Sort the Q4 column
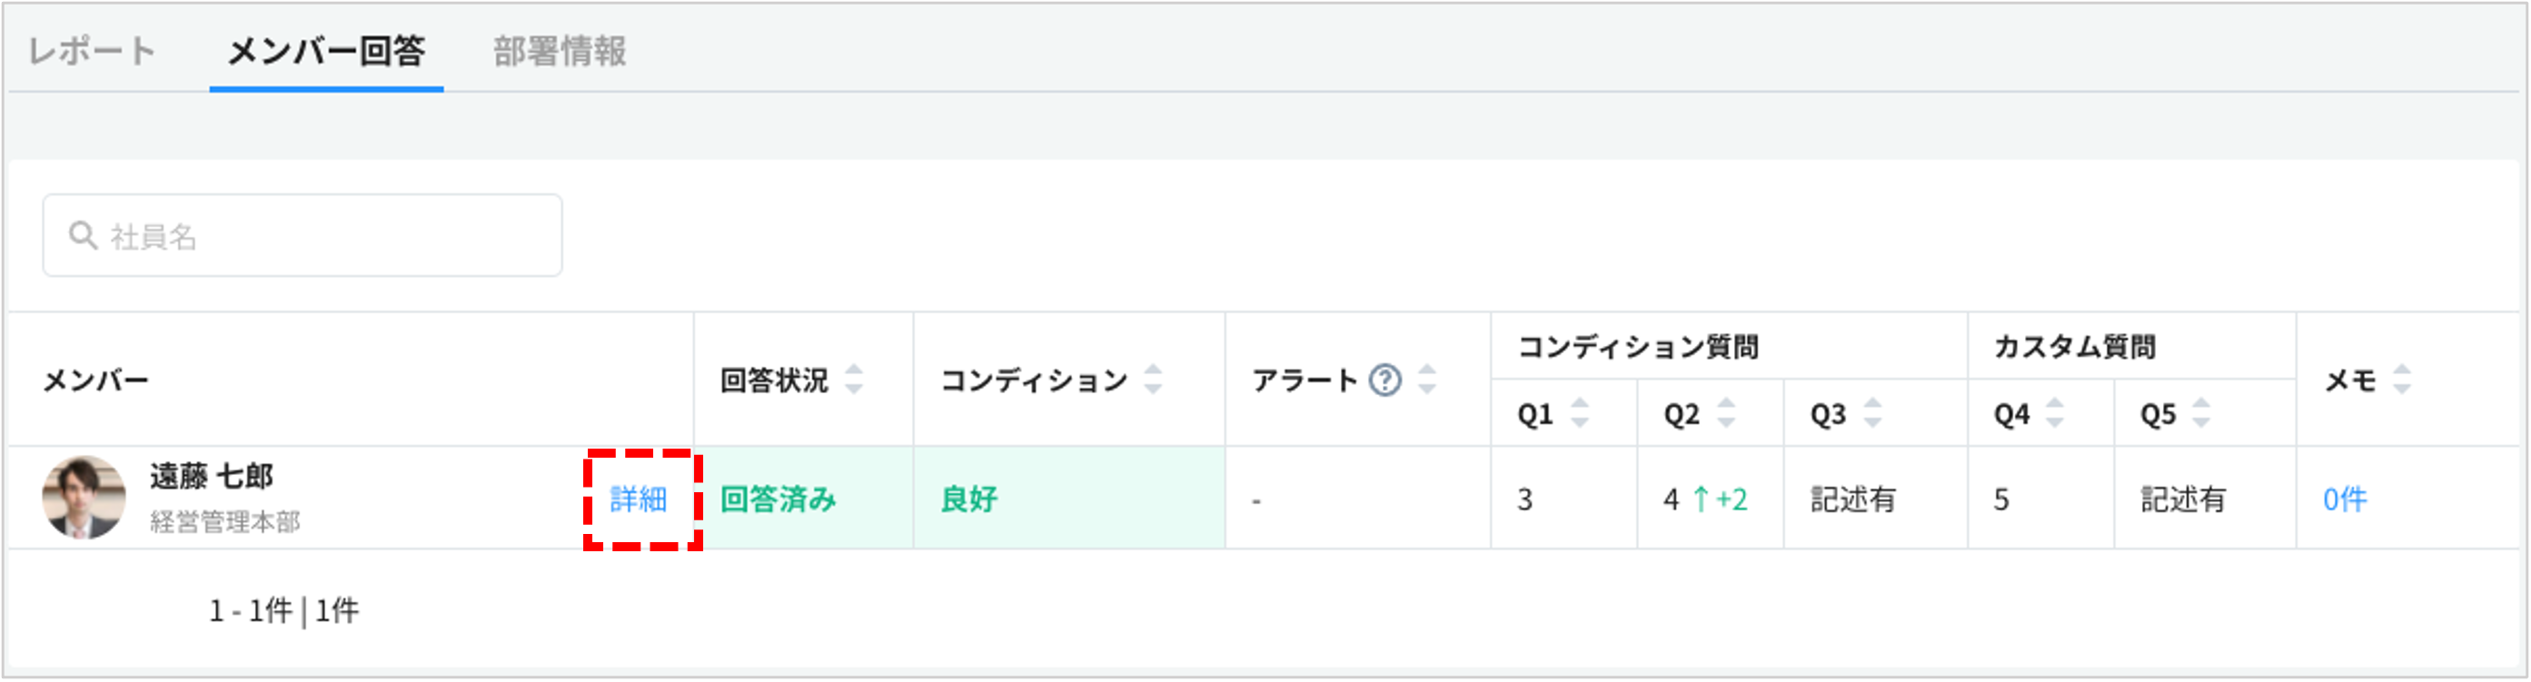Image resolution: width=2531 pixels, height=682 pixels. click(2054, 414)
